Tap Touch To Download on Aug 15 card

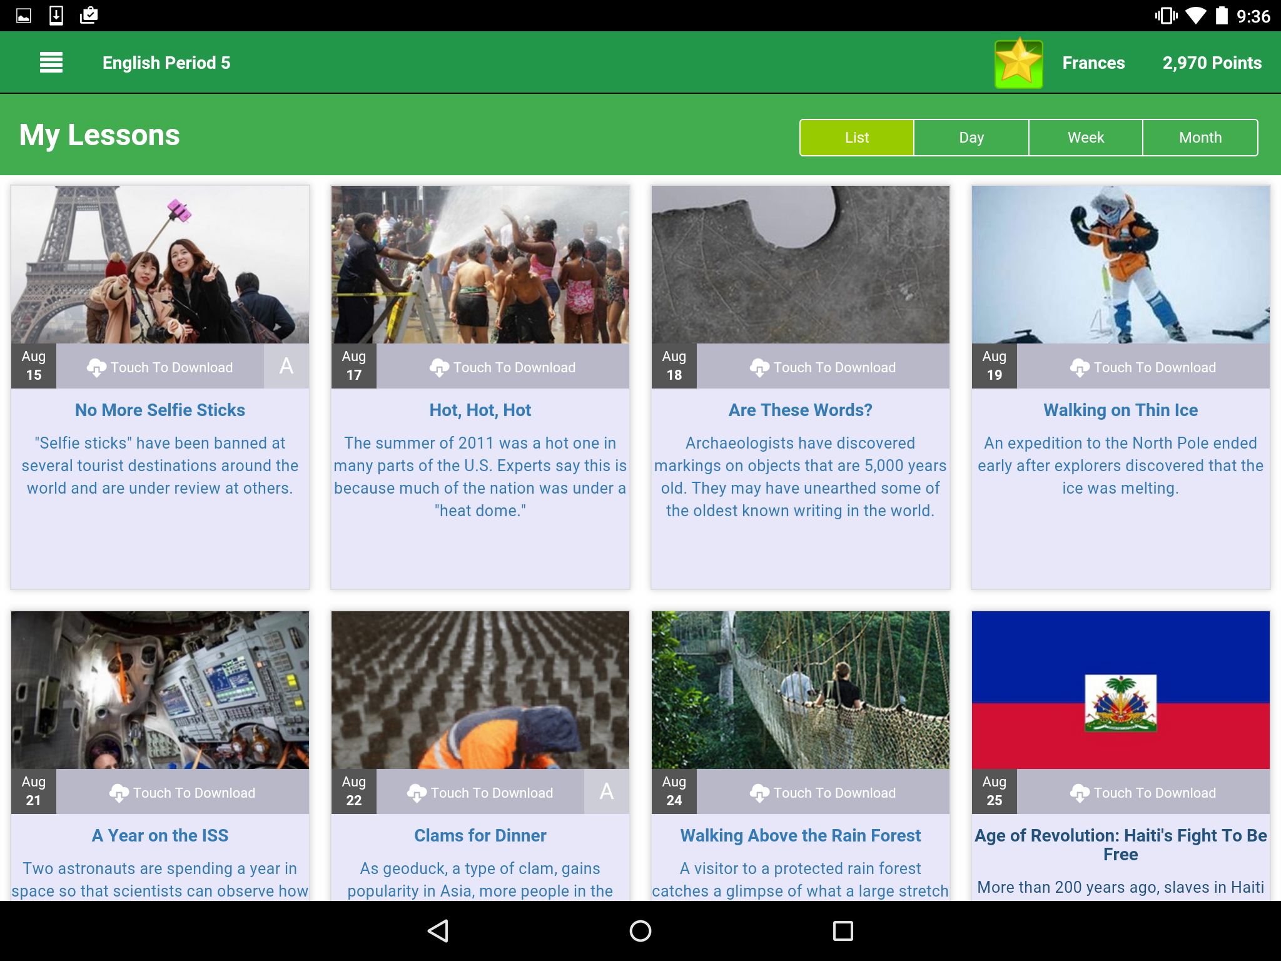pyautogui.click(x=160, y=367)
